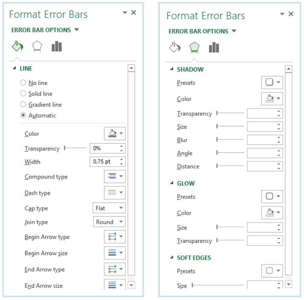The width and height of the screenshot is (304, 300).
Task: Open Error Bar Options chart tab, right pane
Action: pyautogui.click(x=214, y=47)
